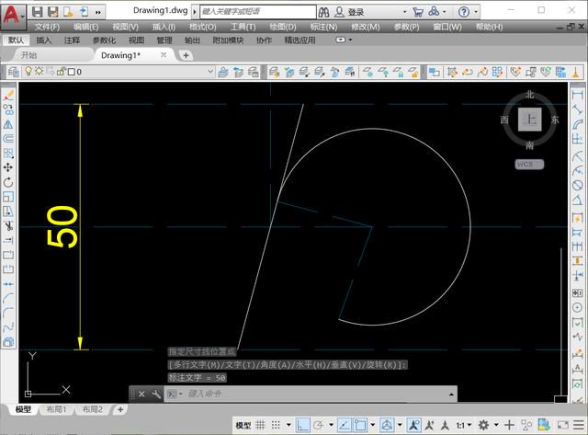Select the Offset tool
Viewport: 588px width, 435px height.
(8, 139)
